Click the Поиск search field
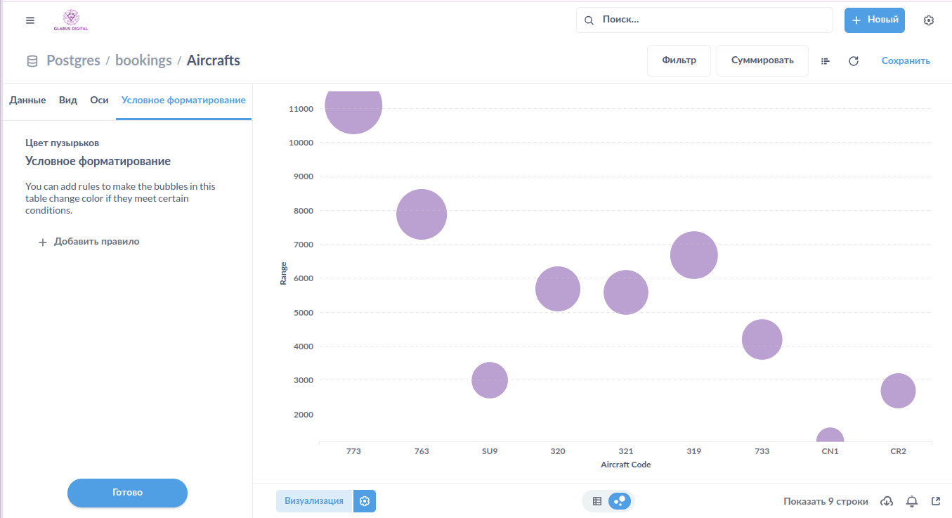 [704, 20]
